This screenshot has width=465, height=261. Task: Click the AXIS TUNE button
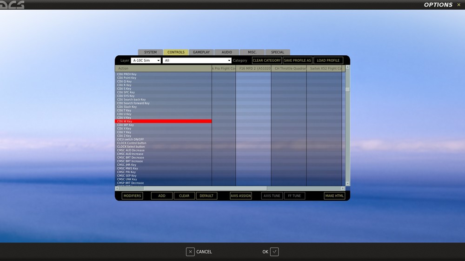pos(272,196)
